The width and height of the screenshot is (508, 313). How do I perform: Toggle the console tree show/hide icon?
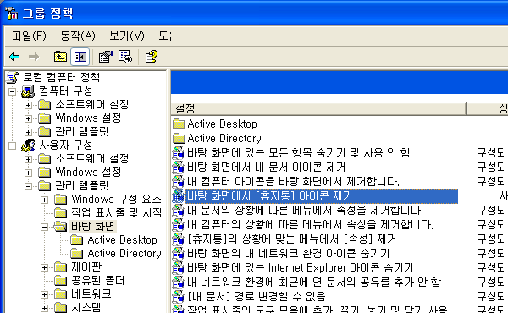(x=80, y=57)
